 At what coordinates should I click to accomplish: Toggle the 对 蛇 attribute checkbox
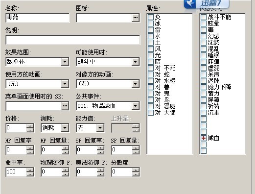click(151, 74)
